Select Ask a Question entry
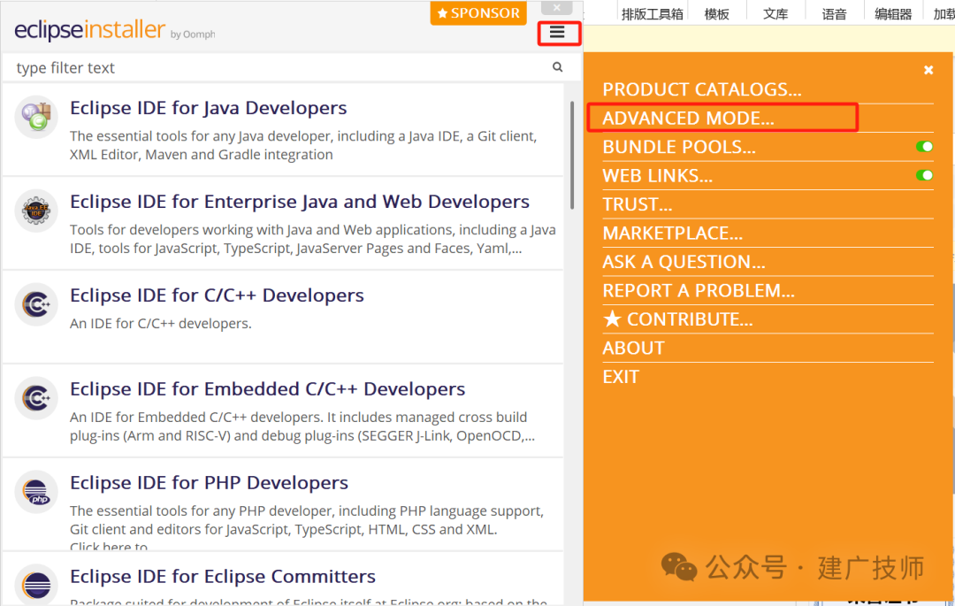Viewport: 955px width, 606px height. [x=684, y=262]
